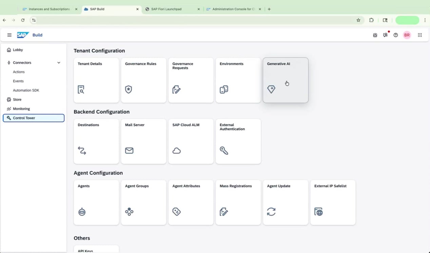
Task: Click the Environments tile icon
Action: 224,89
